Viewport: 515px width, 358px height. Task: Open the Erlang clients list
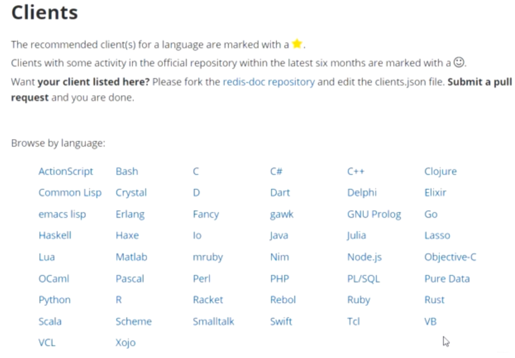coord(130,213)
